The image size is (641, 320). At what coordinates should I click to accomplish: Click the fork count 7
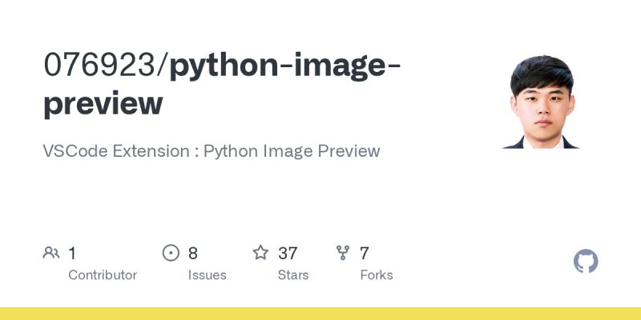[365, 253]
